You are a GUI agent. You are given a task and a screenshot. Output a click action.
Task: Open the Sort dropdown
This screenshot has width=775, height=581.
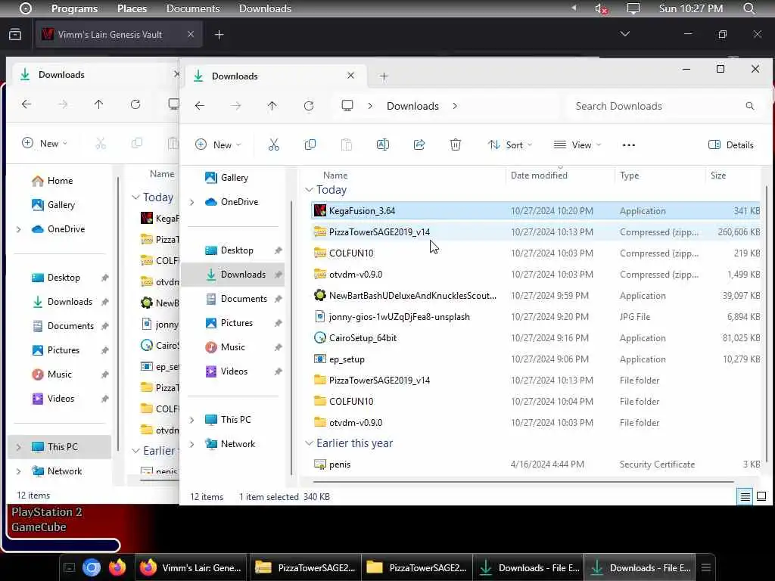[x=509, y=144]
